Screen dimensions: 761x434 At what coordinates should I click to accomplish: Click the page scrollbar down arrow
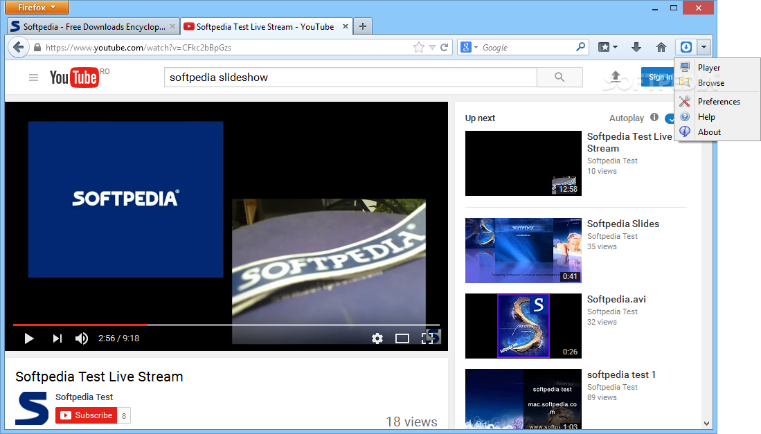(706, 424)
